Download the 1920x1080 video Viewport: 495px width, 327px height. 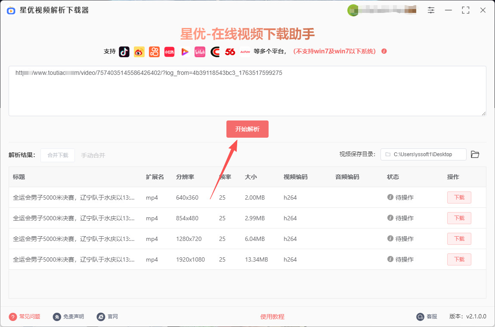point(459,259)
